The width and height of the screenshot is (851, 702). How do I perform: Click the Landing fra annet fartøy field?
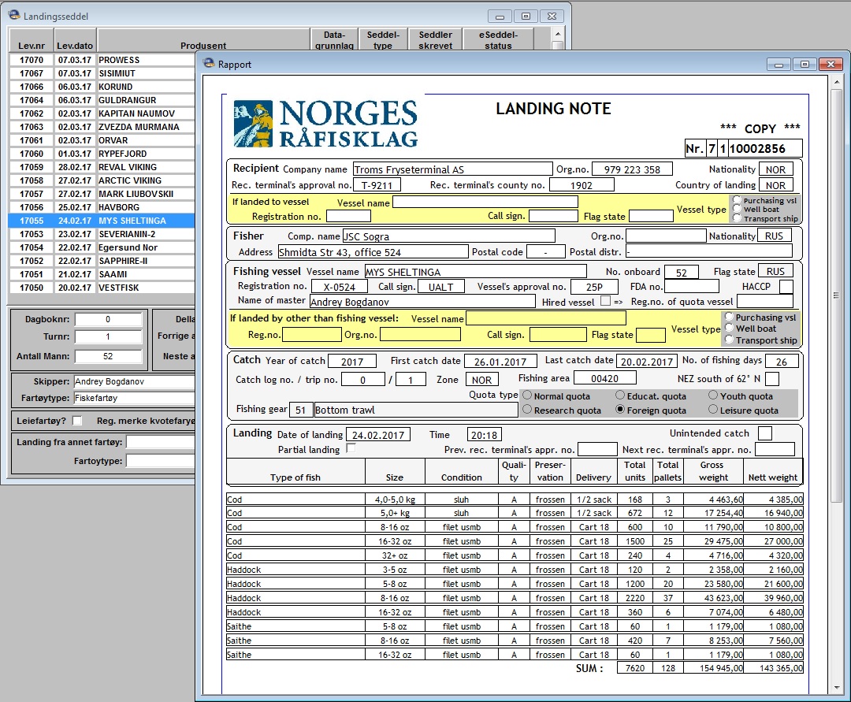click(x=160, y=442)
